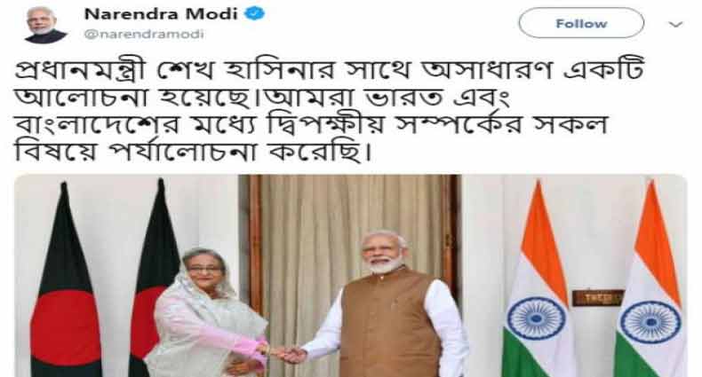Follow the Narendra Modi account

tap(581, 23)
